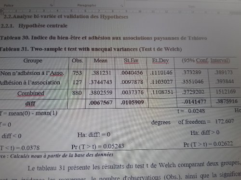The image size is (241, 180).
Task: Click the interval value '.373289'
Action: pos(191,72)
